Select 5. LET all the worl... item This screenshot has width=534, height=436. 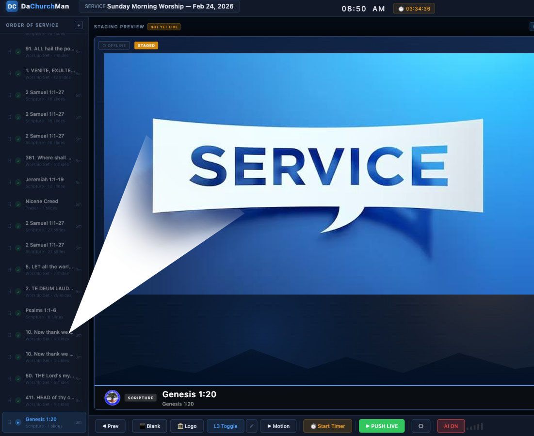click(x=44, y=270)
